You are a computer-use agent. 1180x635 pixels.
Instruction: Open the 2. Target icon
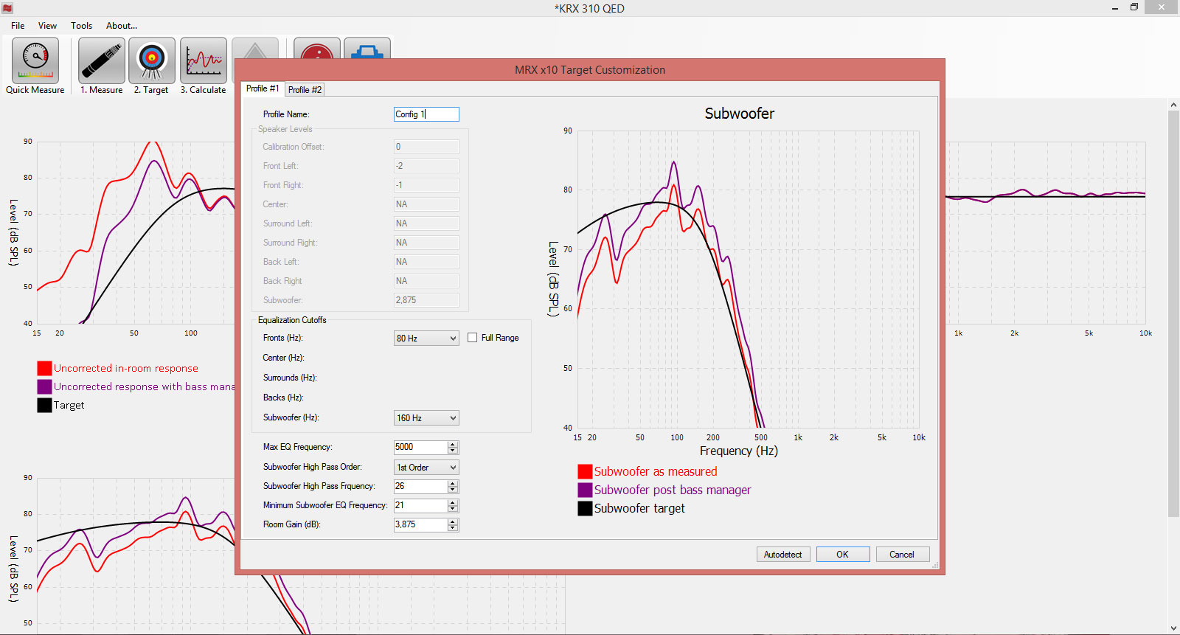tap(152, 60)
